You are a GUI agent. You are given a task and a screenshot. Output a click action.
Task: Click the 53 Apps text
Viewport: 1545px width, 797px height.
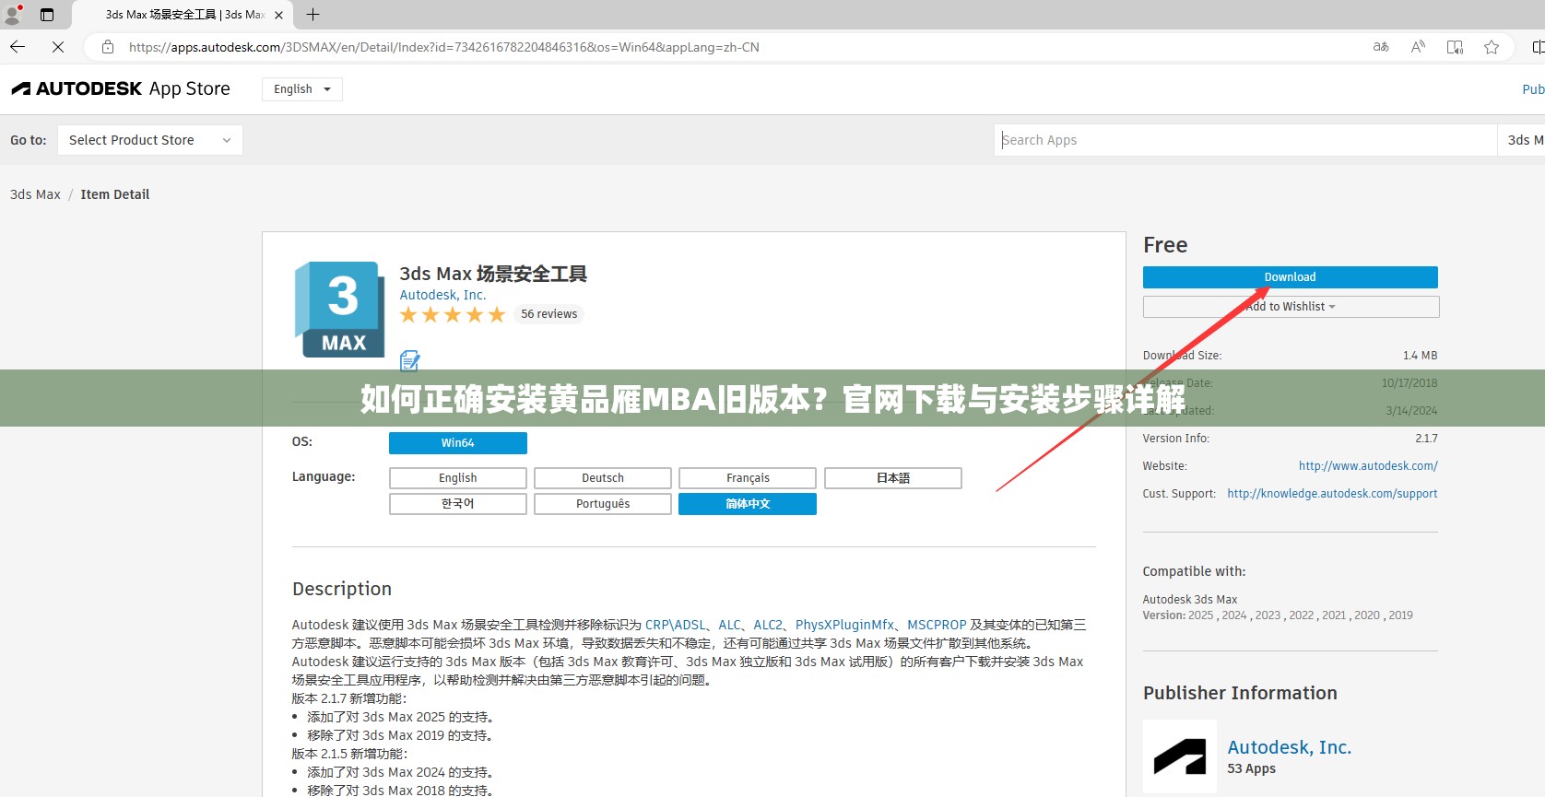pos(1251,768)
